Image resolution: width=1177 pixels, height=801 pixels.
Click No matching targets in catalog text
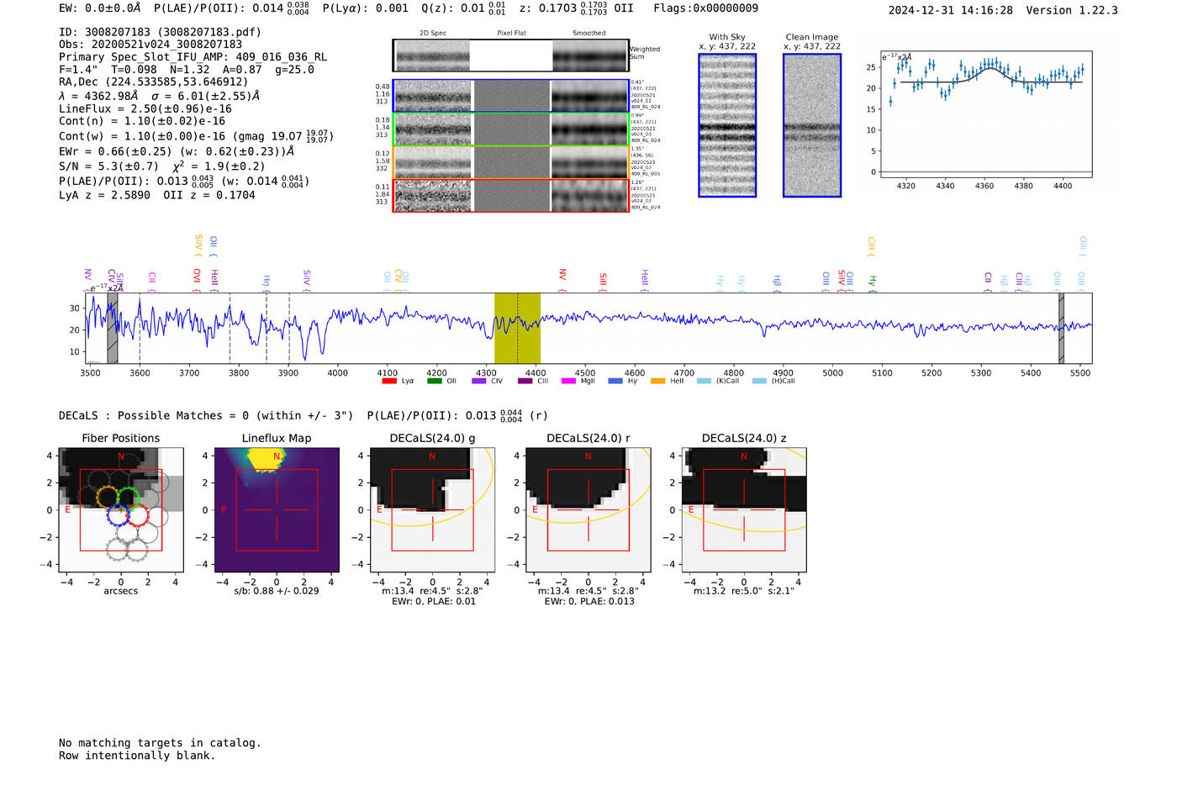[x=160, y=743]
